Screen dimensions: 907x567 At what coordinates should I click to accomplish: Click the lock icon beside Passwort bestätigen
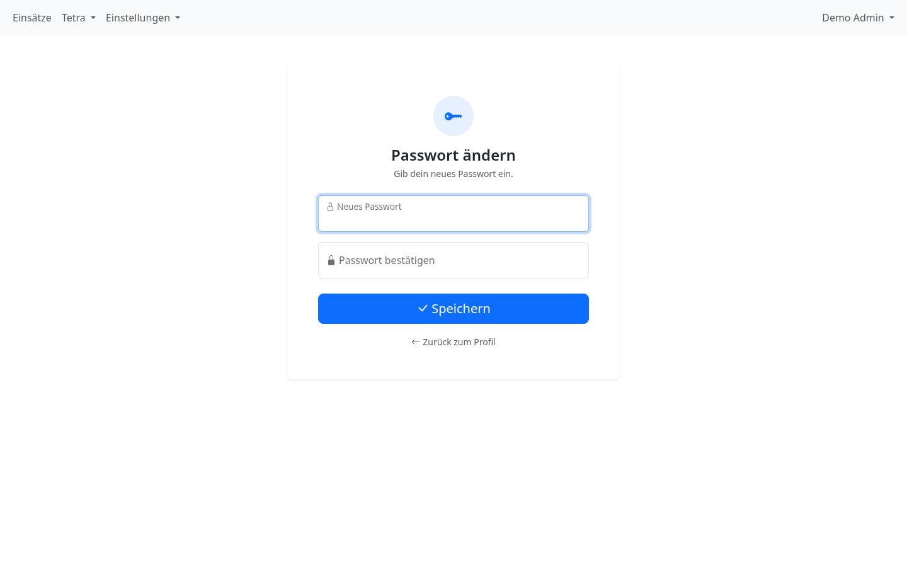click(331, 260)
